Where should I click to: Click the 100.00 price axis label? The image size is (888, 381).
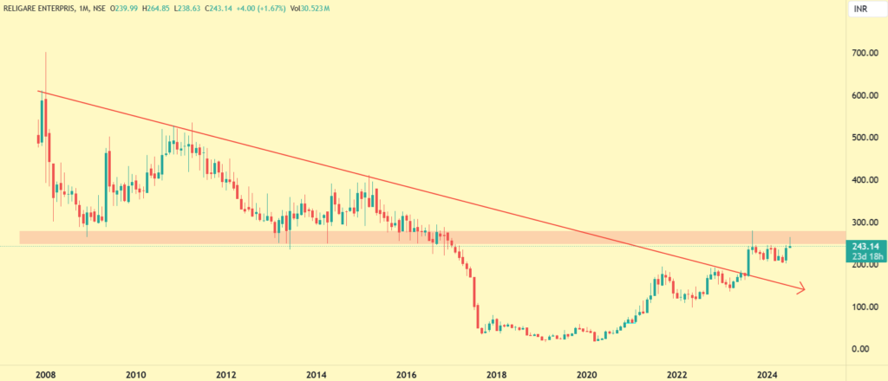click(865, 307)
